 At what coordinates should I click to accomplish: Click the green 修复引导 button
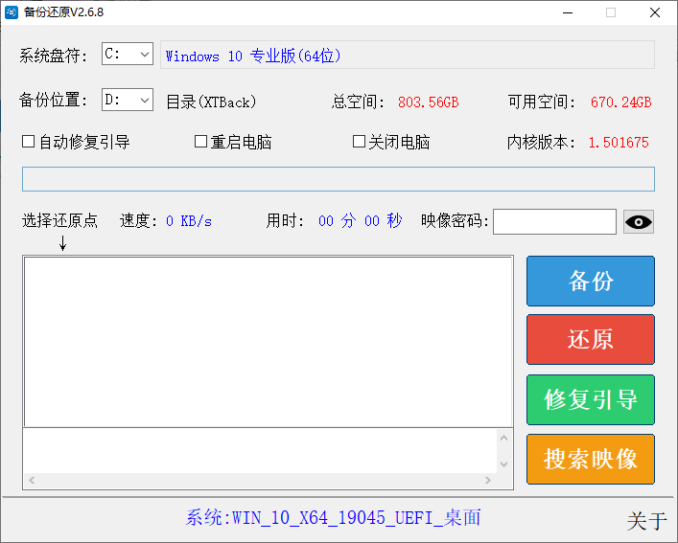click(590, 399)
